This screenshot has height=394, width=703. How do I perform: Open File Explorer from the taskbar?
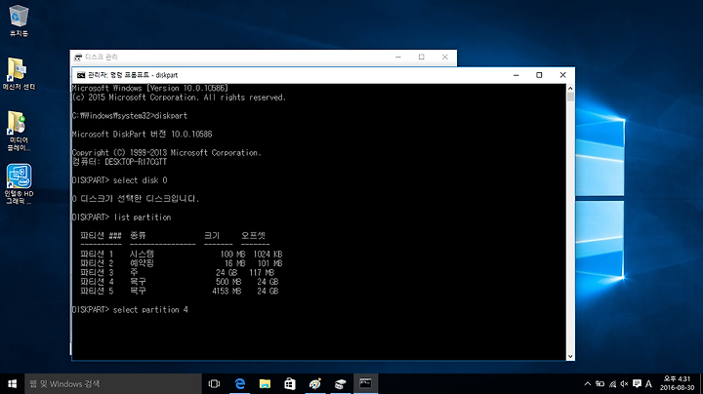click(265, 383)
